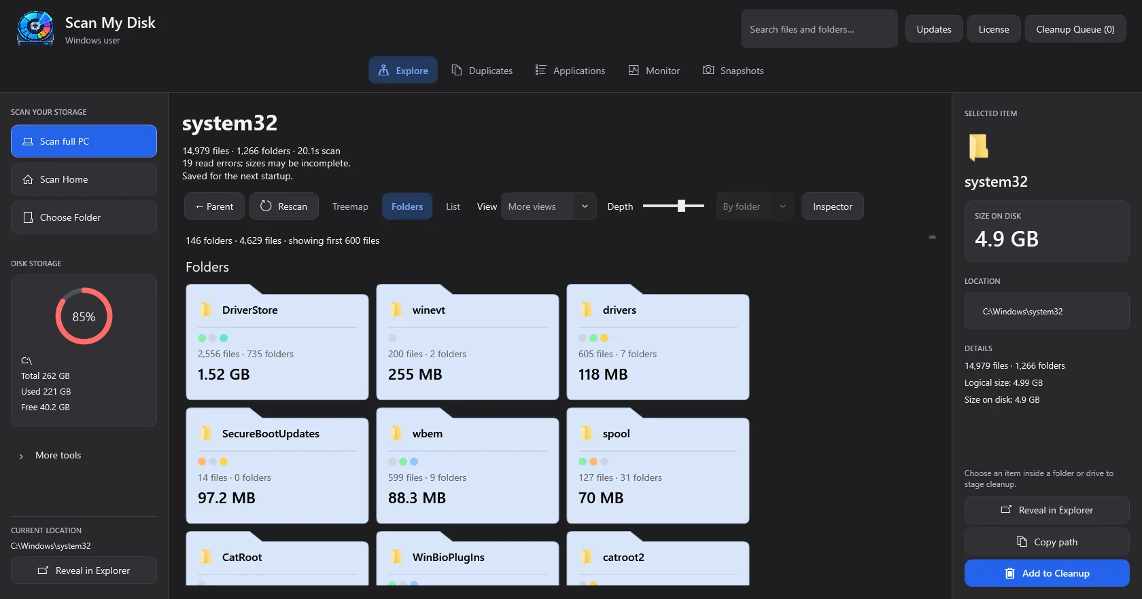Viewport: 1142px width, 599px height.
Task: Click Reveal in Explorer in left sidebar
Action: point(84,570)
